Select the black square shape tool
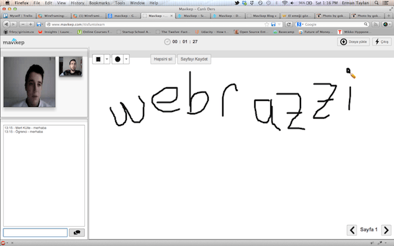 [x=97, y=59]
